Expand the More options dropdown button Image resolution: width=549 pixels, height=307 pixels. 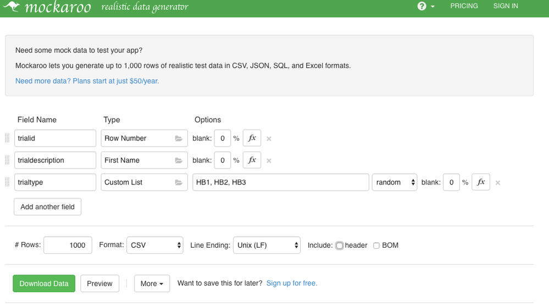point(152,283)
